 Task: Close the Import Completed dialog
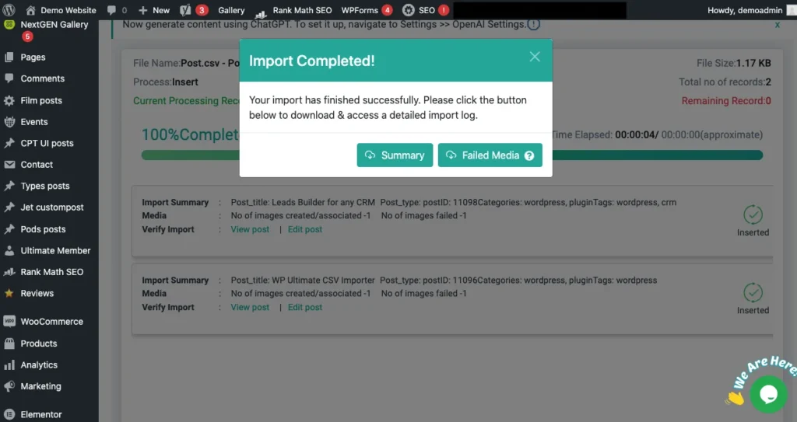535,57
